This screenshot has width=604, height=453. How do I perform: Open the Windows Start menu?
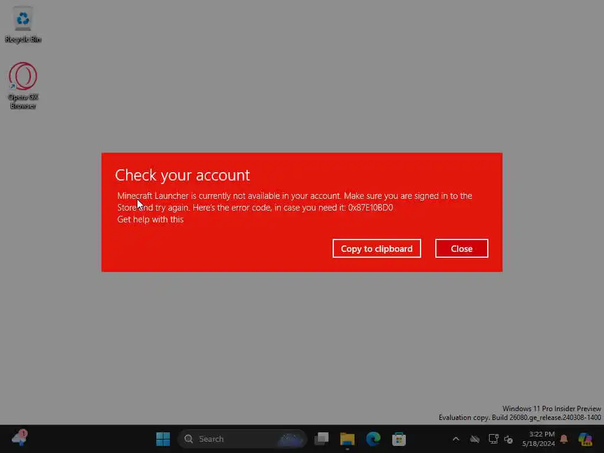click(x=163, y=439)
